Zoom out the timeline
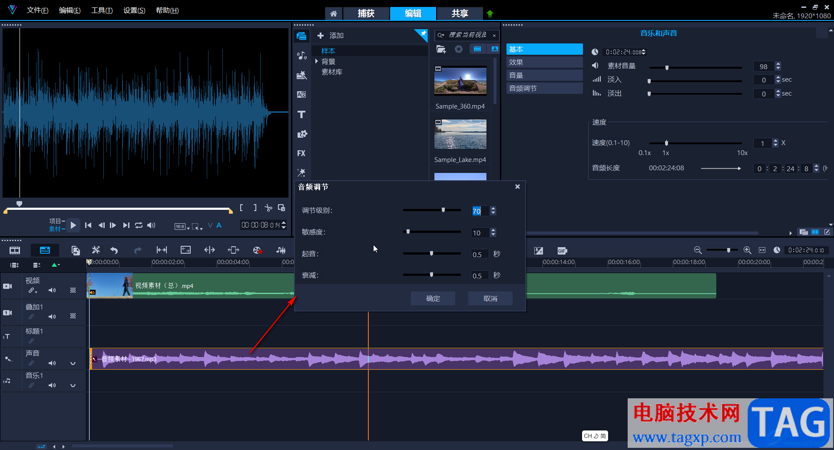This screenshot has height=450, width=834. [698, 250]
